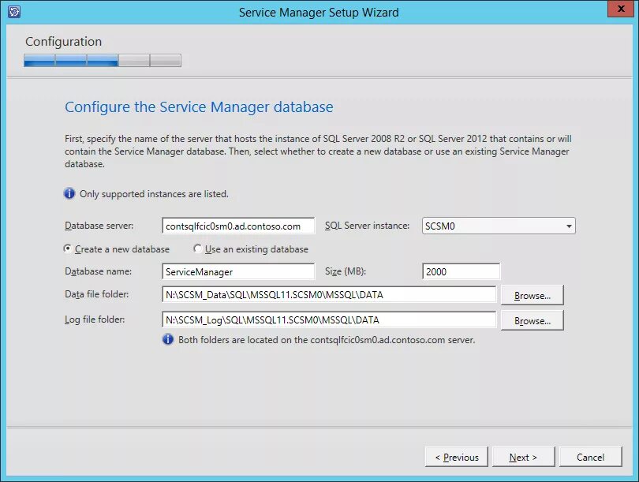Click the Configuration progress bar
This screenshot has height=482, width=639.
click(x=103, y=61)
